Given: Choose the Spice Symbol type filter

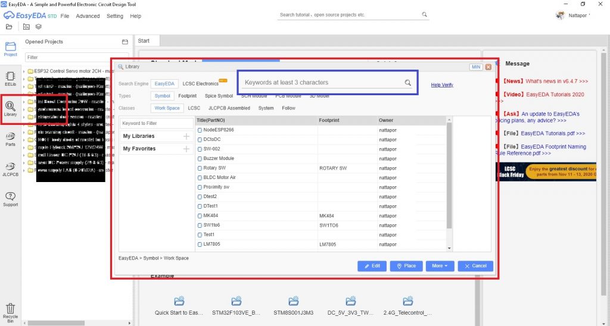Looking at the screenshot, I should 219,96.
